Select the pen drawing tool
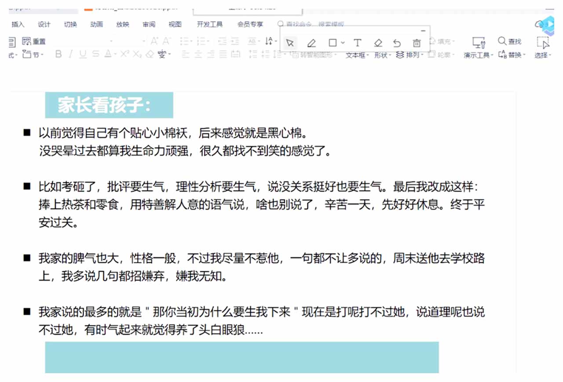 [311, 43]
